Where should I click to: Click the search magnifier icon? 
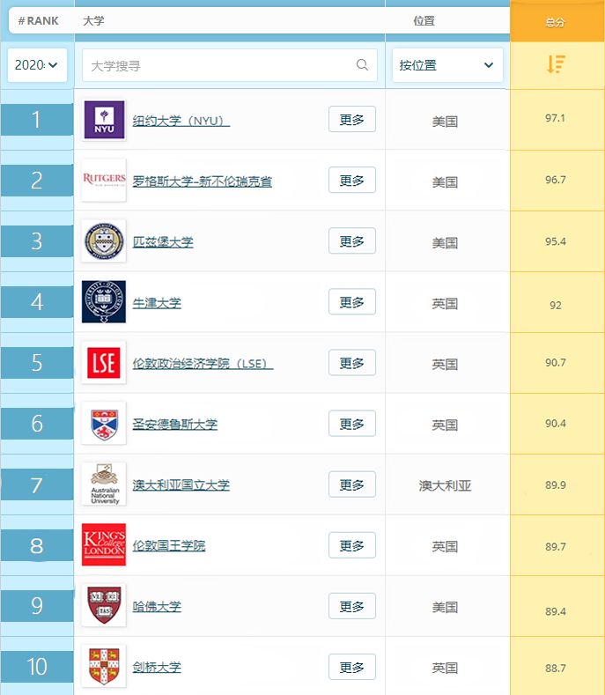[x=362, y=65]
